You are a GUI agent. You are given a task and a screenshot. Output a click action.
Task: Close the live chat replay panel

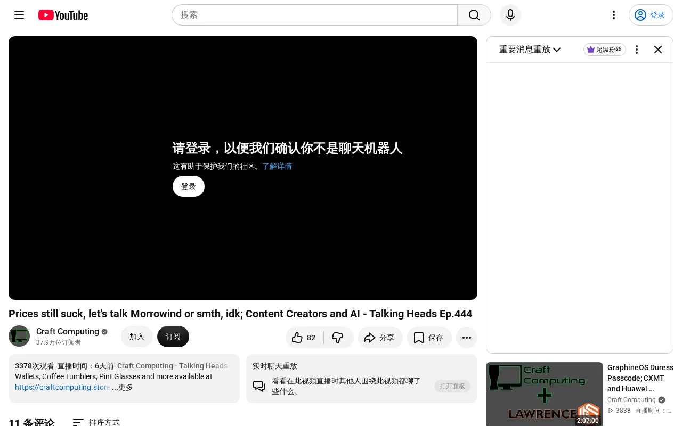coord(658,50)
